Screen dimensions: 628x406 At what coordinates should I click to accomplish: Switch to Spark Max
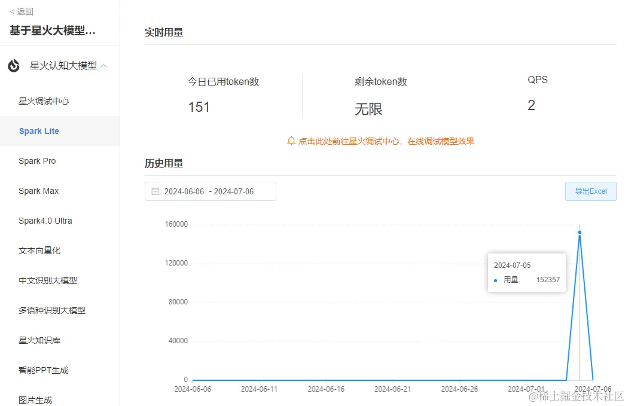click(39, 191)
